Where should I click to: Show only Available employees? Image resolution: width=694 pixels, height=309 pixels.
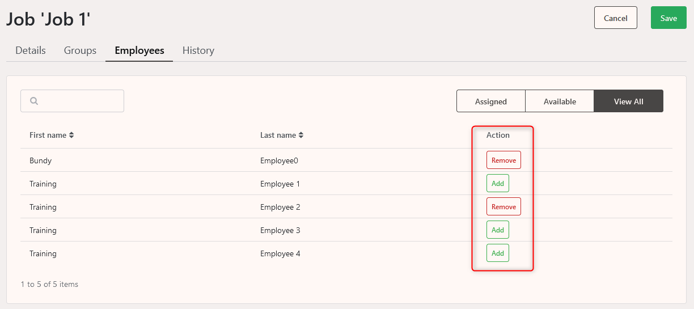[560, 101]
